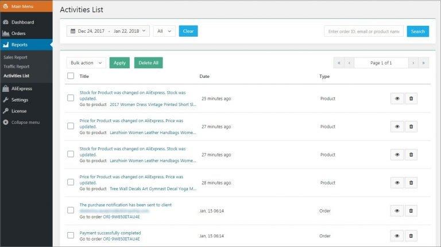This screenshot has height=247, width=441.
Task: Click the Clear button
Action: click(188, 31)
